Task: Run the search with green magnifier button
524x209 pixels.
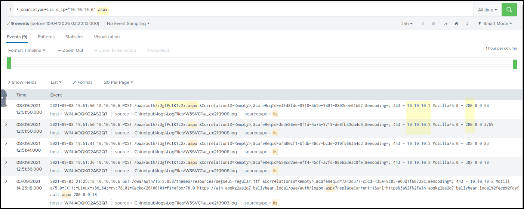Action: (509, 10)
